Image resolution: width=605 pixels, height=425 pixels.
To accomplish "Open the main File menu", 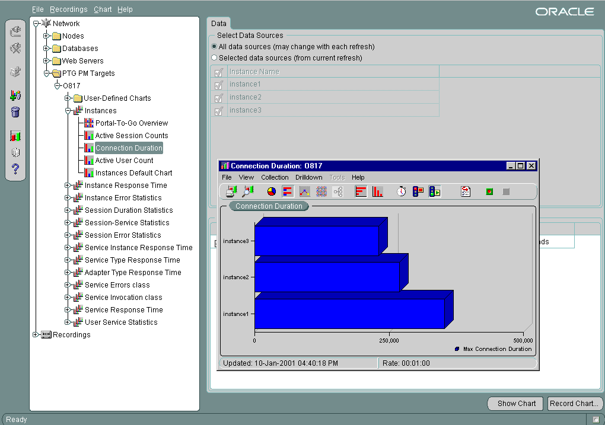I will click(x=38, y=9).
